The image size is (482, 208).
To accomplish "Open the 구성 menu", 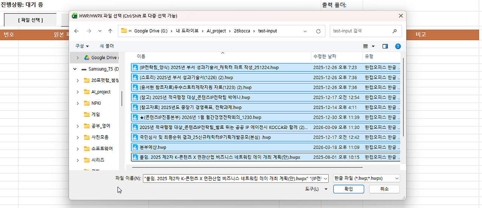I will pos(82,46).
